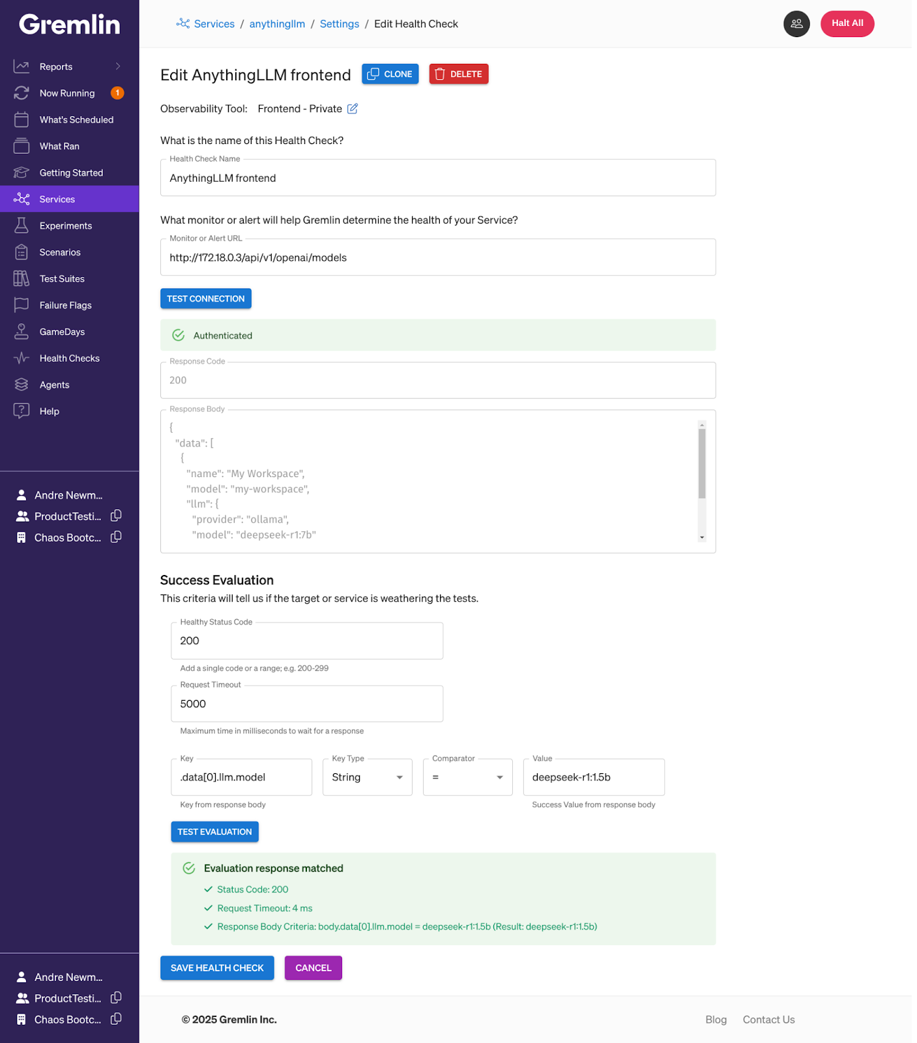
Task: Click the Experiments flask icon
Action: (22, 226)
